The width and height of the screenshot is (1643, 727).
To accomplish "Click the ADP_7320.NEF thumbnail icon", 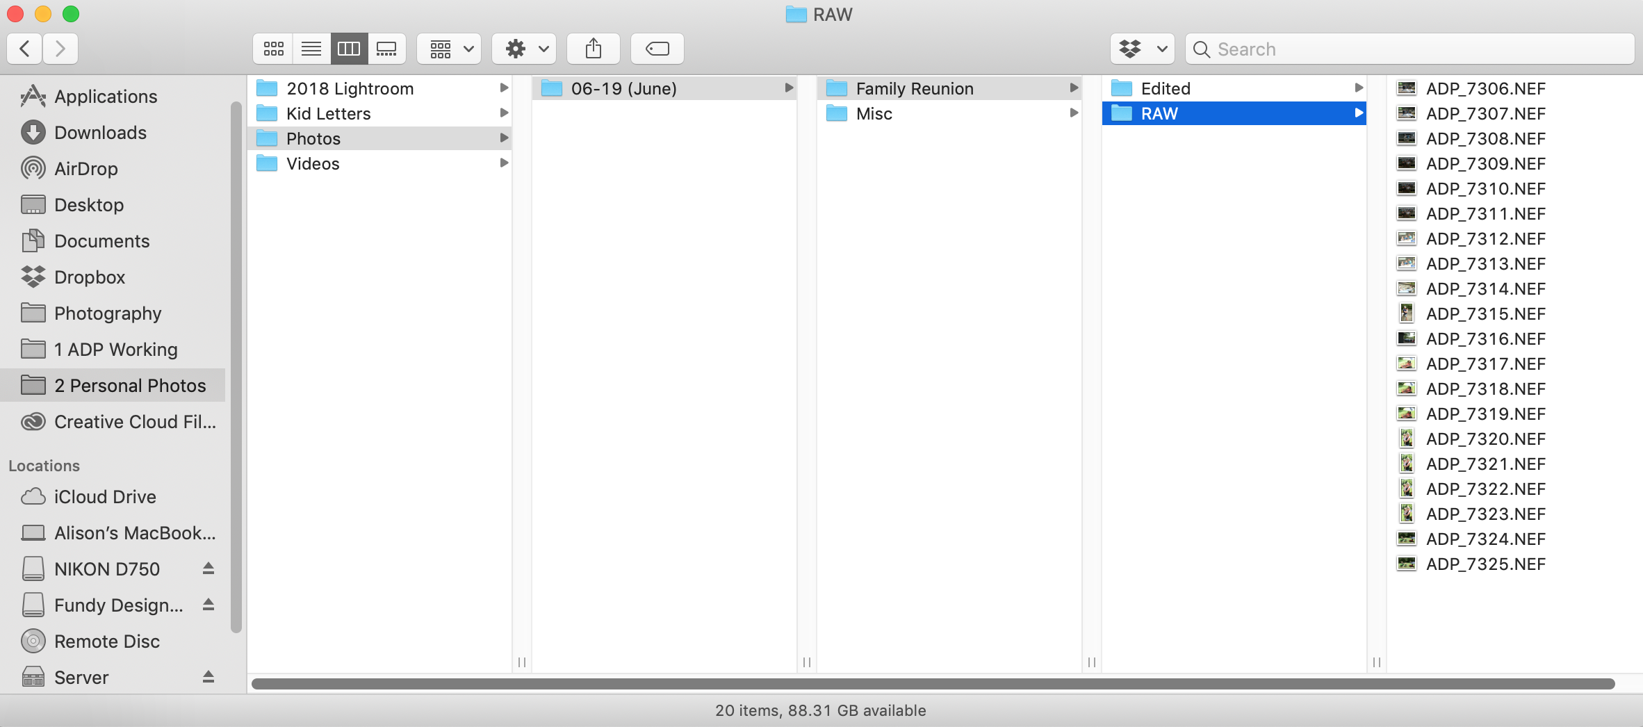I will (x=1407, y=439).
